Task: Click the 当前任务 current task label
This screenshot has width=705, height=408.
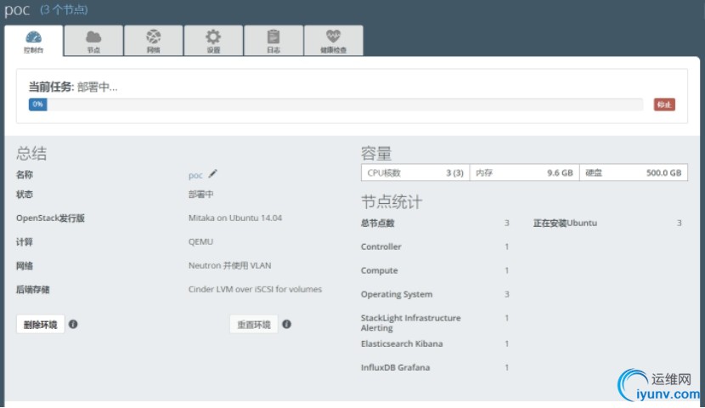Action: (51, 87)
